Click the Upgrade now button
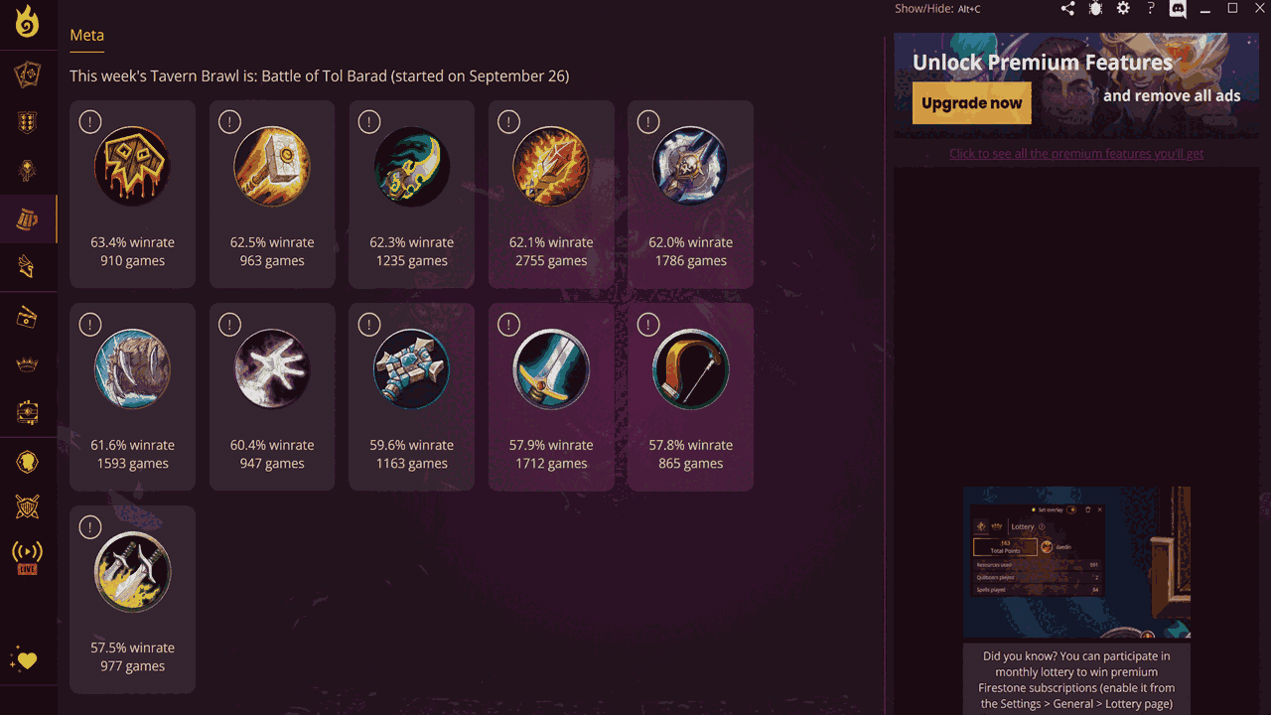Viewport: 1271px width, 715px height. tap(972, 103)
